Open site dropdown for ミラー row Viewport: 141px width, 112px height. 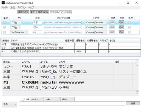(16, 27)
